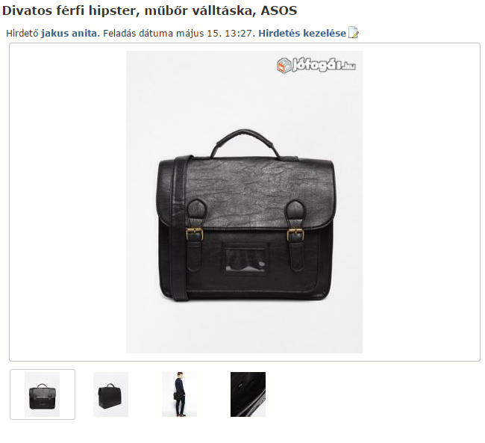Select the first thumbnail showing bag front
Viewport: 485px width, 443px height.
[x=43, y=394]
